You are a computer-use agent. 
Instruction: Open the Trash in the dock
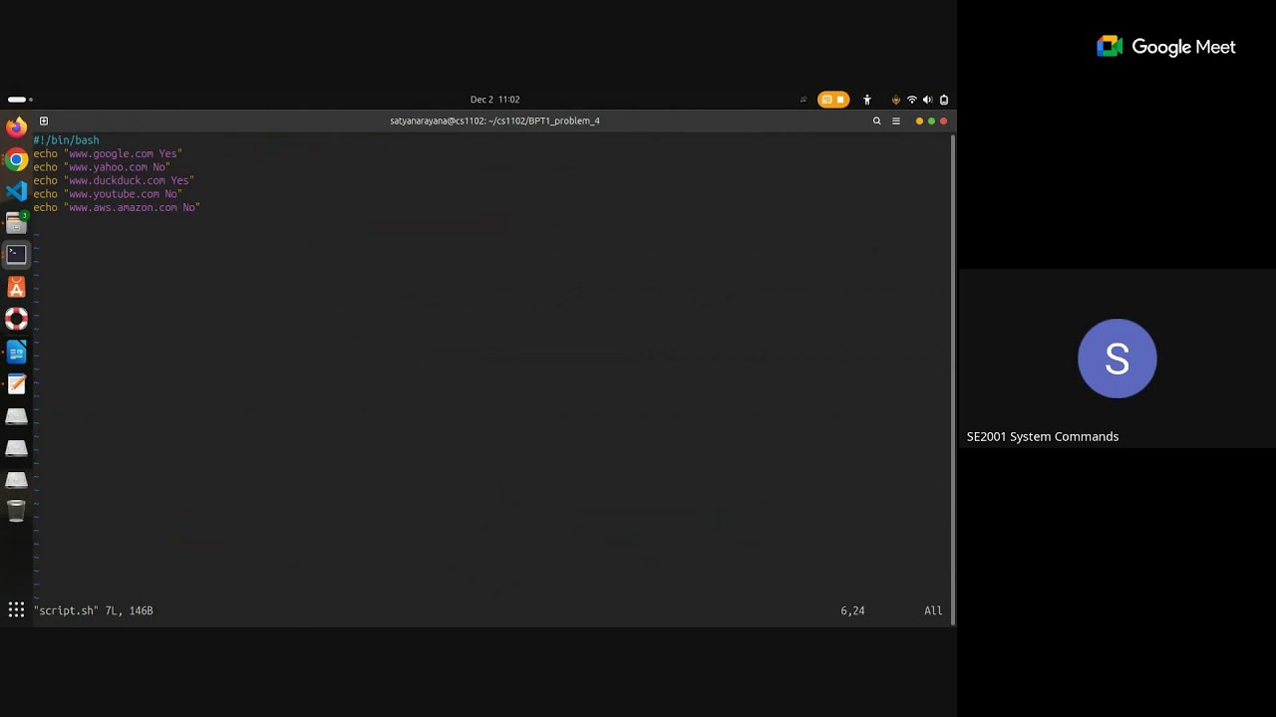click(16, 512)
